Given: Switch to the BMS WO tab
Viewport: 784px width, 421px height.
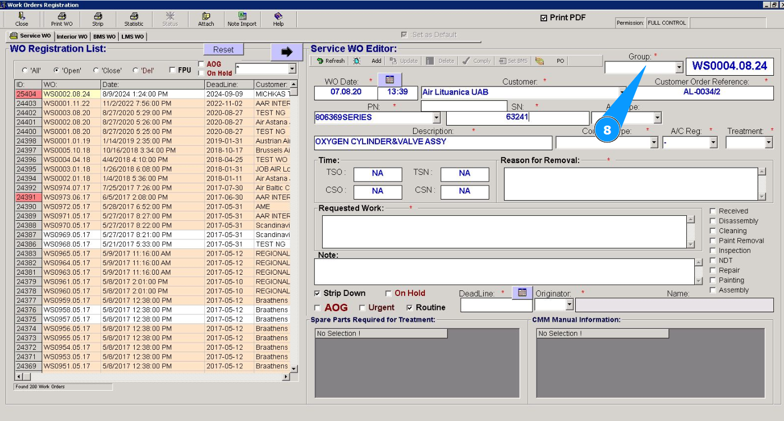Looking at the screenshot, I should tap(104, 36).
